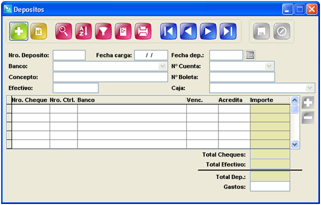This screenshot has height=205, width=321.
Task: Click the Total Dep. field
Action: pos(270,176)
